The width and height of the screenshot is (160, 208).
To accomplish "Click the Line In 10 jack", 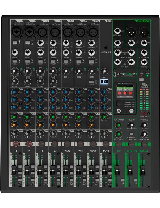I will coord(92,52).
